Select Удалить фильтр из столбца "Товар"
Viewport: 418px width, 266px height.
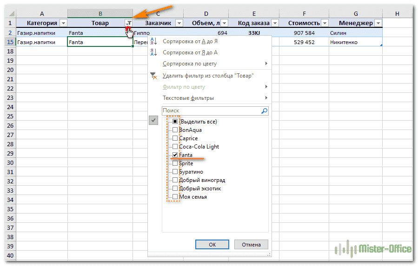208,76
